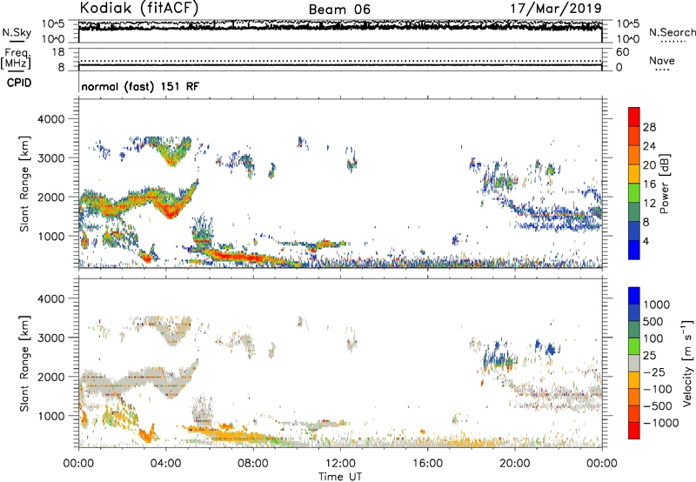696x482 pixels.
Task: Click the '24' label on the power scale
Action: [x=649, y=146]
